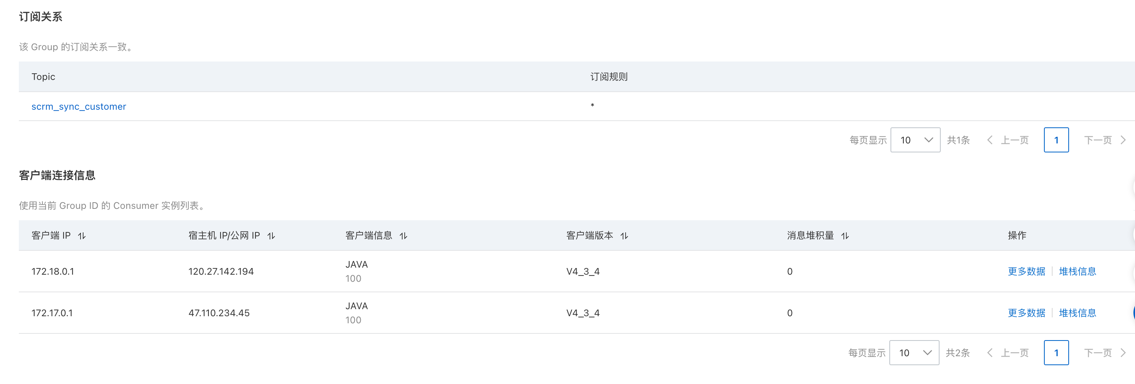Select page 1 in client list pagination
The image size is (1135, 384).
[x=1056, y=353]
